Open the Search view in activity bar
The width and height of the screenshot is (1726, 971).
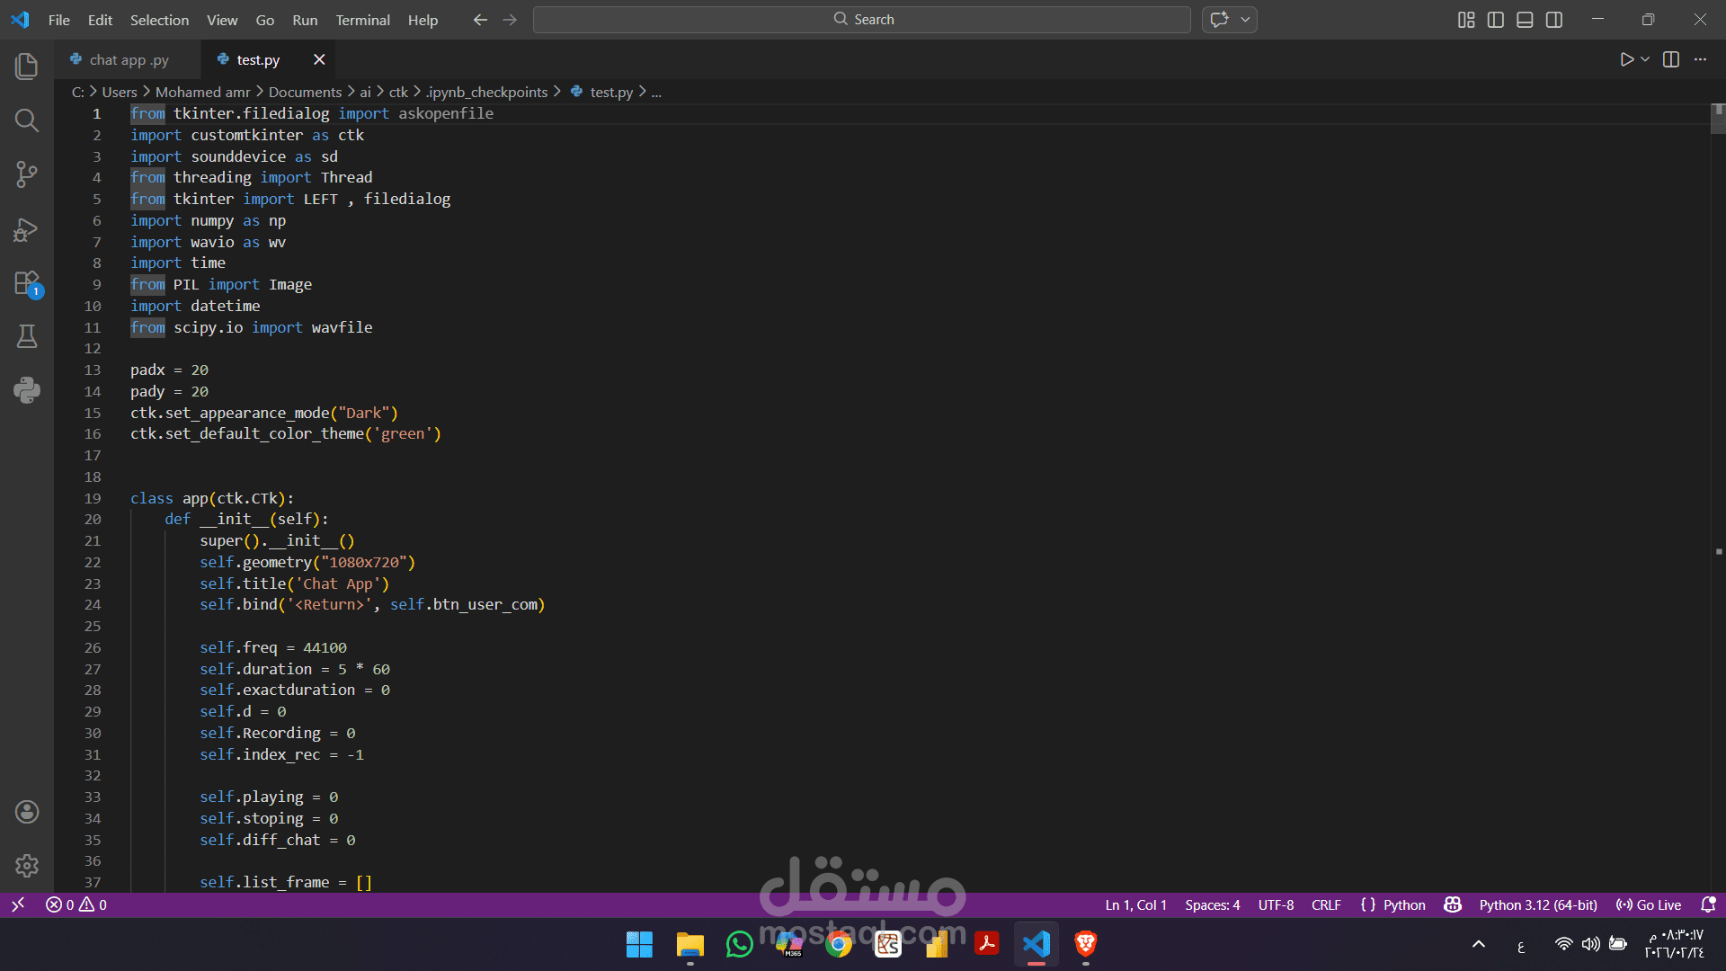pyautogui.click(x=27, y=120)
